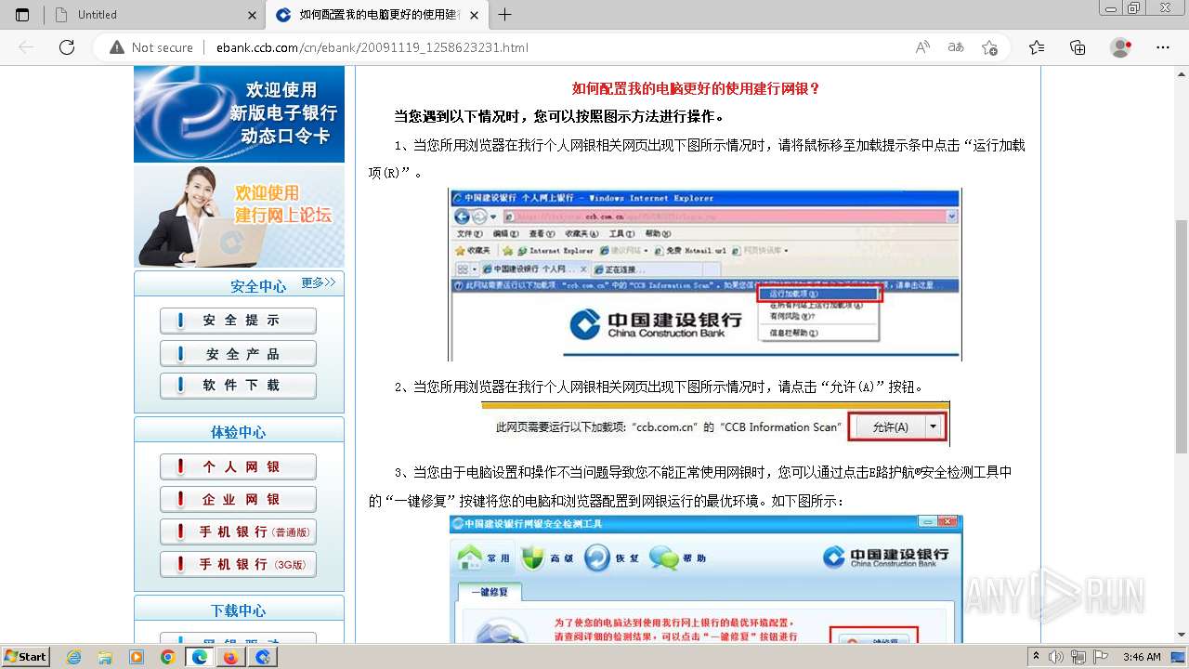Click the 3:46 AM taskbar clock
The height and width of the screenshot is (669, 1189).
(x=1142, y=657)
